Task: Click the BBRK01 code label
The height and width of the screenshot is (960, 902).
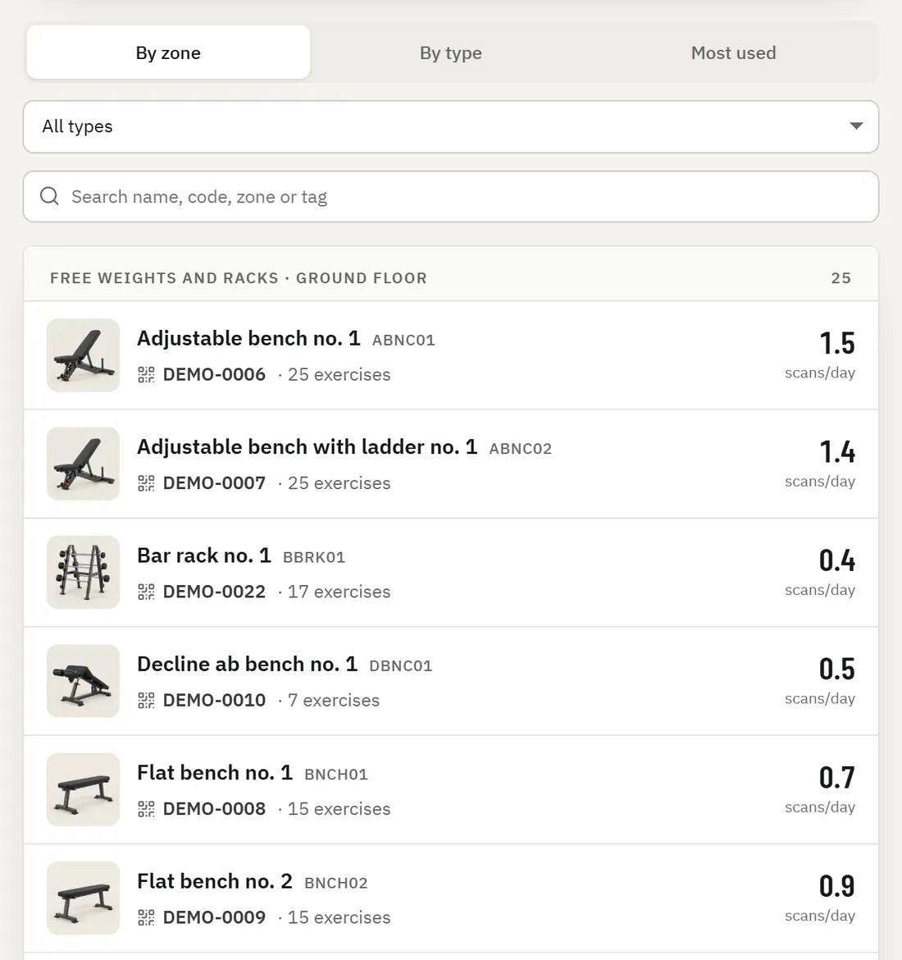Action: pyautogui.click(x=314, y=557)
